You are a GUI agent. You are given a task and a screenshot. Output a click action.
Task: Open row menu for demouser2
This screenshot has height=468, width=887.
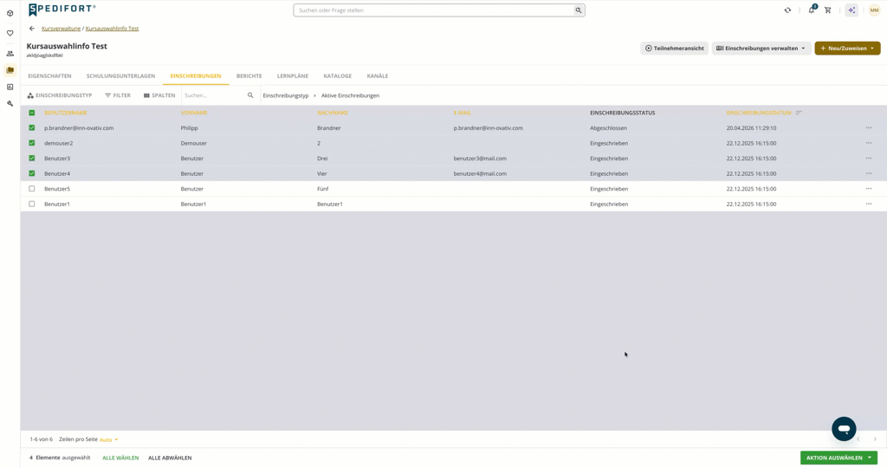click(868, 143)
